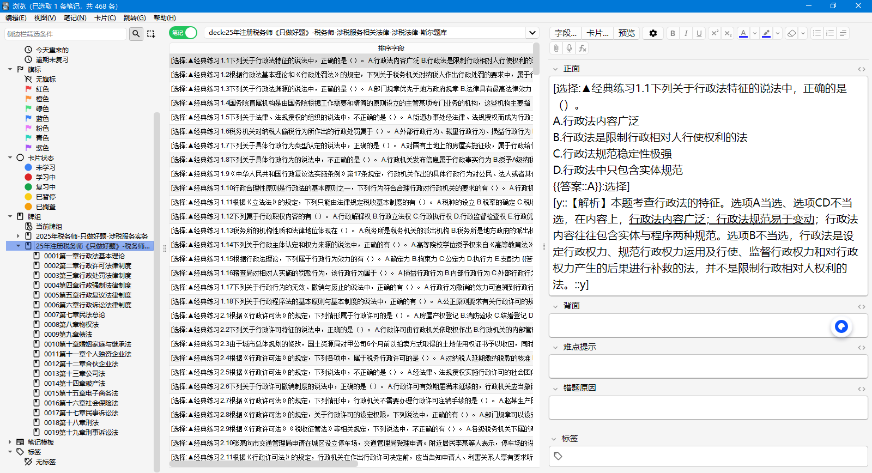The width and height of the screenshot is (872, 473).
Task: Apply the blue text color button
Action: point(743,33)
